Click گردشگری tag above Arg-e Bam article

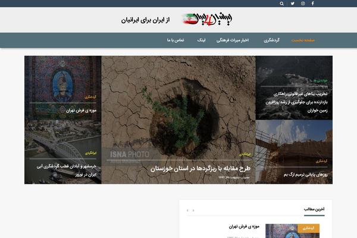tap(321, 161)
